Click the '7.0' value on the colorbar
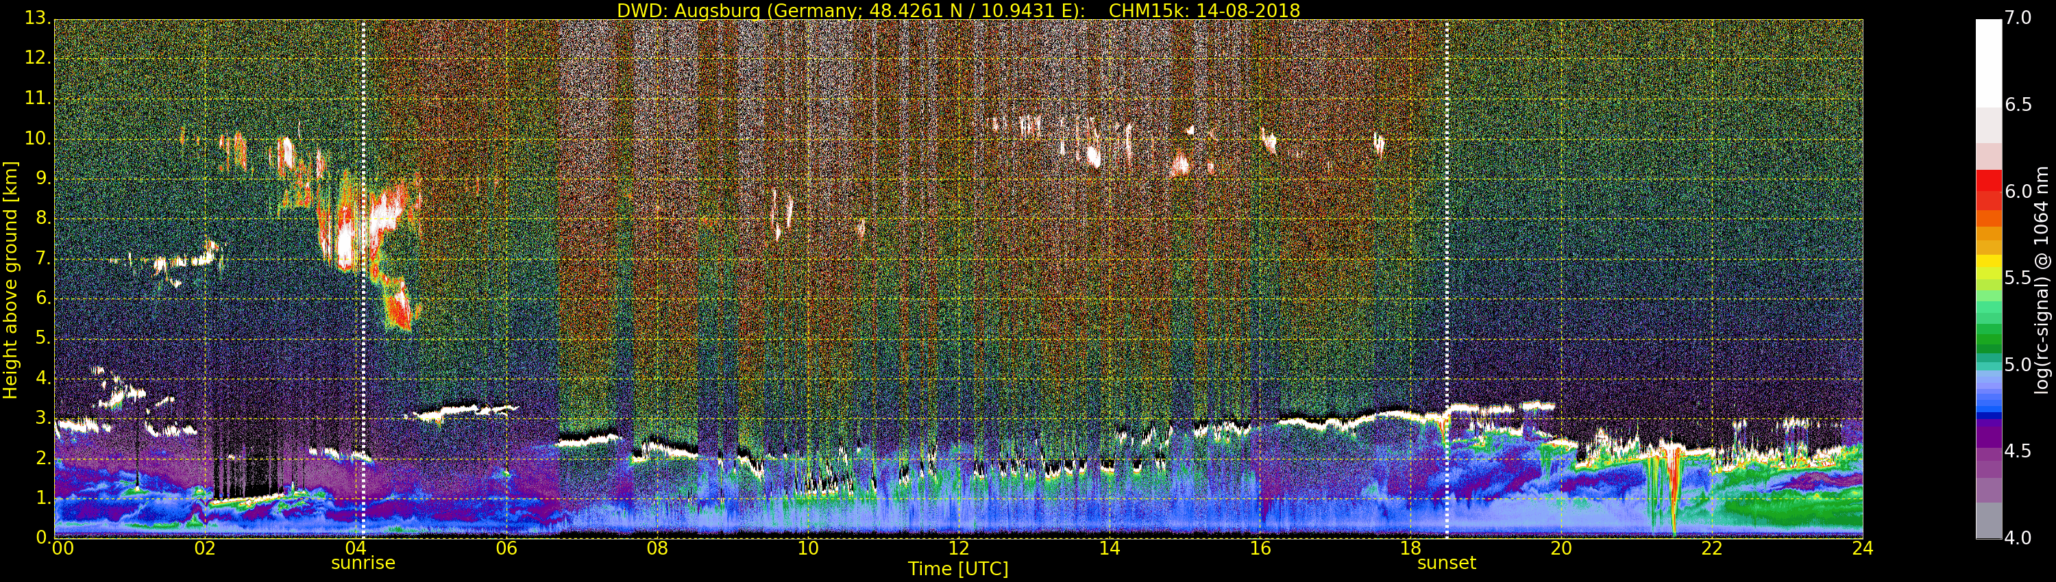The image size is (2056, 582). pos(2019,18)
